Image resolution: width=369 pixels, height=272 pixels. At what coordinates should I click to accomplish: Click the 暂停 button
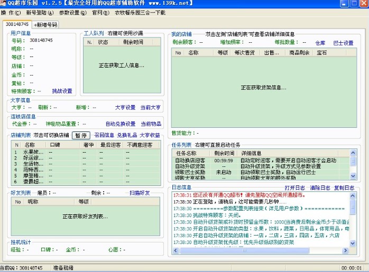tap(81, 135)
